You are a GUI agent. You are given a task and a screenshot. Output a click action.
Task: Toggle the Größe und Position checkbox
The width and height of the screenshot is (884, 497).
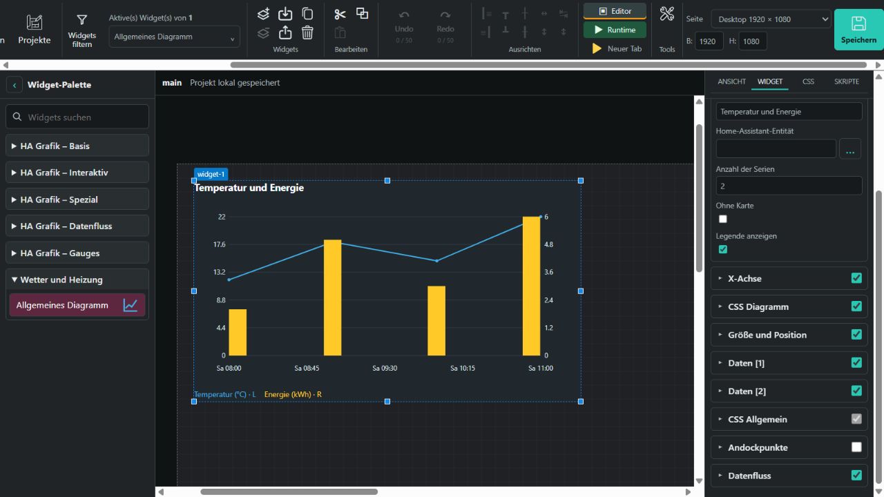point(856,335)
